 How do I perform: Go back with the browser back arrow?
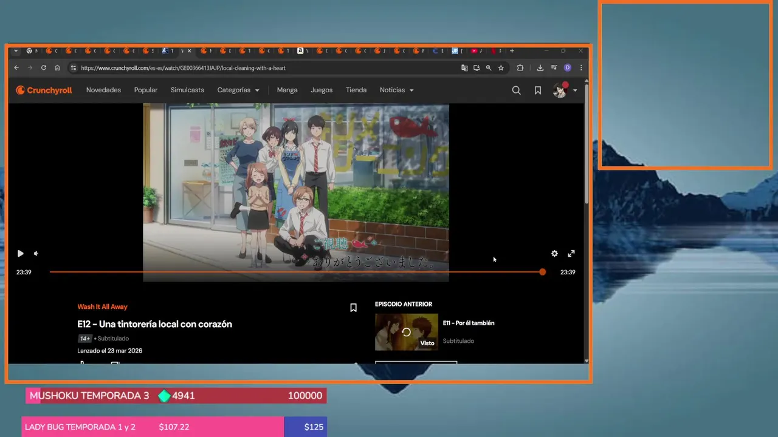coord(16,68)
